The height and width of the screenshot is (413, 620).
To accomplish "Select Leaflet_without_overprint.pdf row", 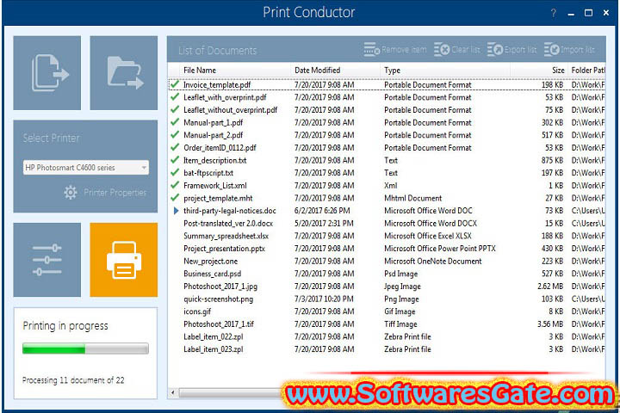I will tap(387, 110).
